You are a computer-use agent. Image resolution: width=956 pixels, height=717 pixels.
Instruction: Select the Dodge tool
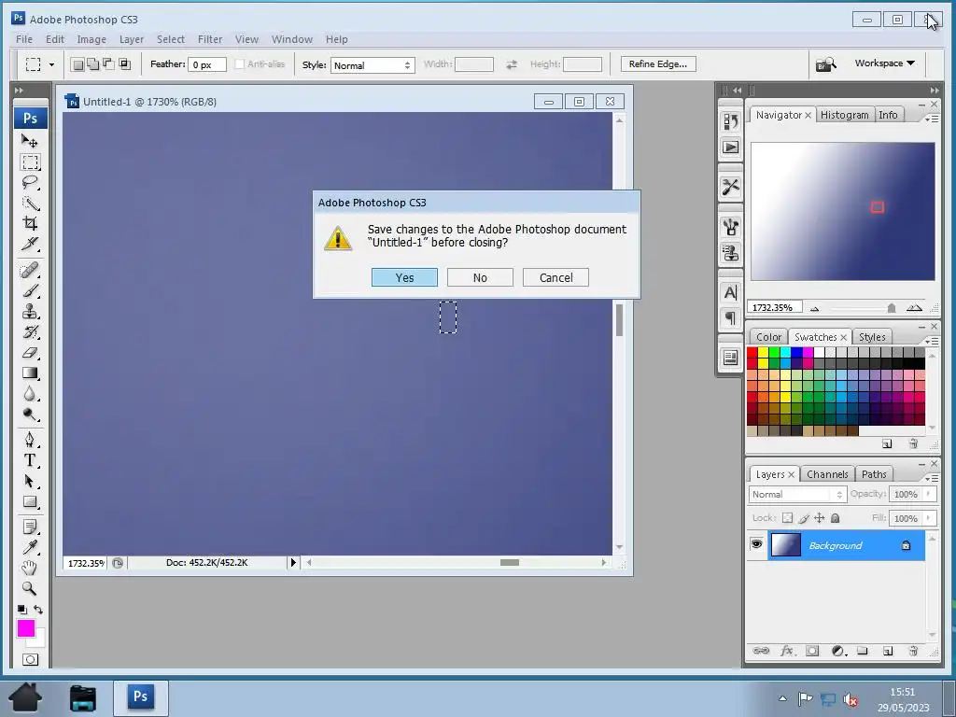[29, 415]
